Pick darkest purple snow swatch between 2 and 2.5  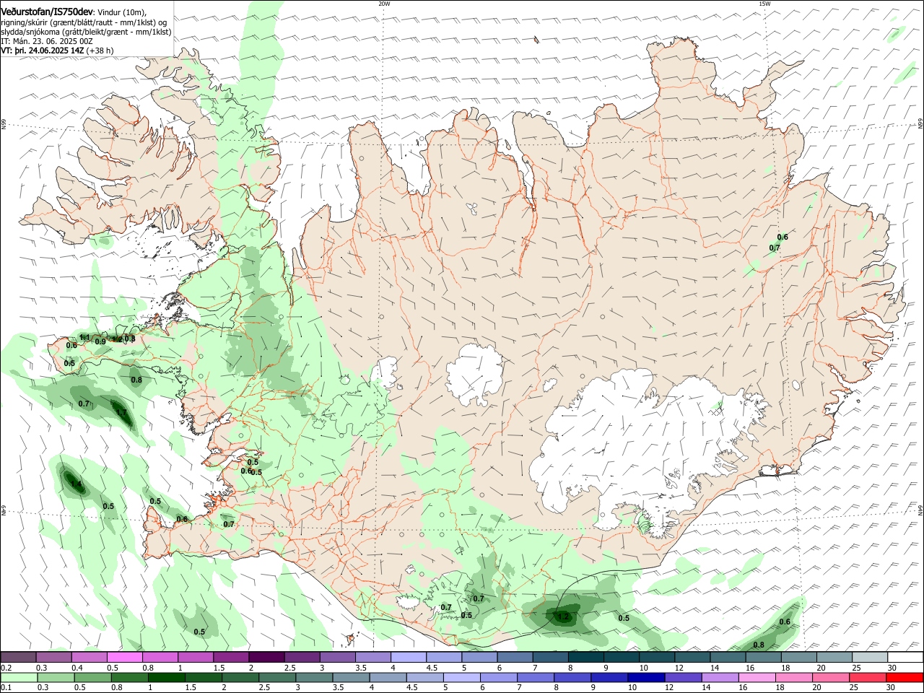click(265, 657)
